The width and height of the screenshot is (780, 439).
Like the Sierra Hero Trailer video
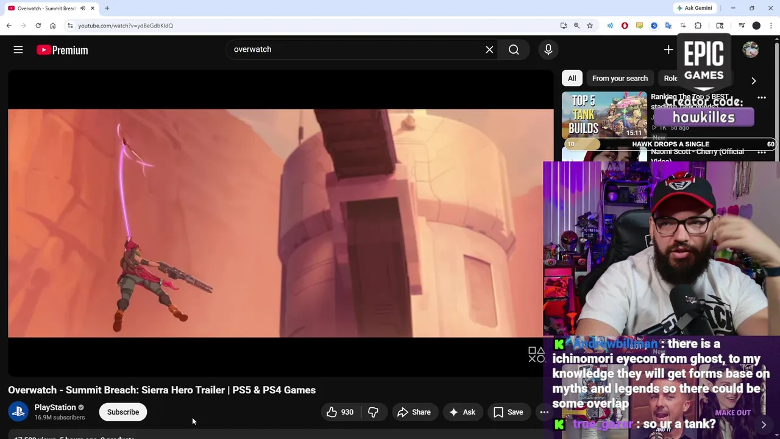(x=340, y=412)
